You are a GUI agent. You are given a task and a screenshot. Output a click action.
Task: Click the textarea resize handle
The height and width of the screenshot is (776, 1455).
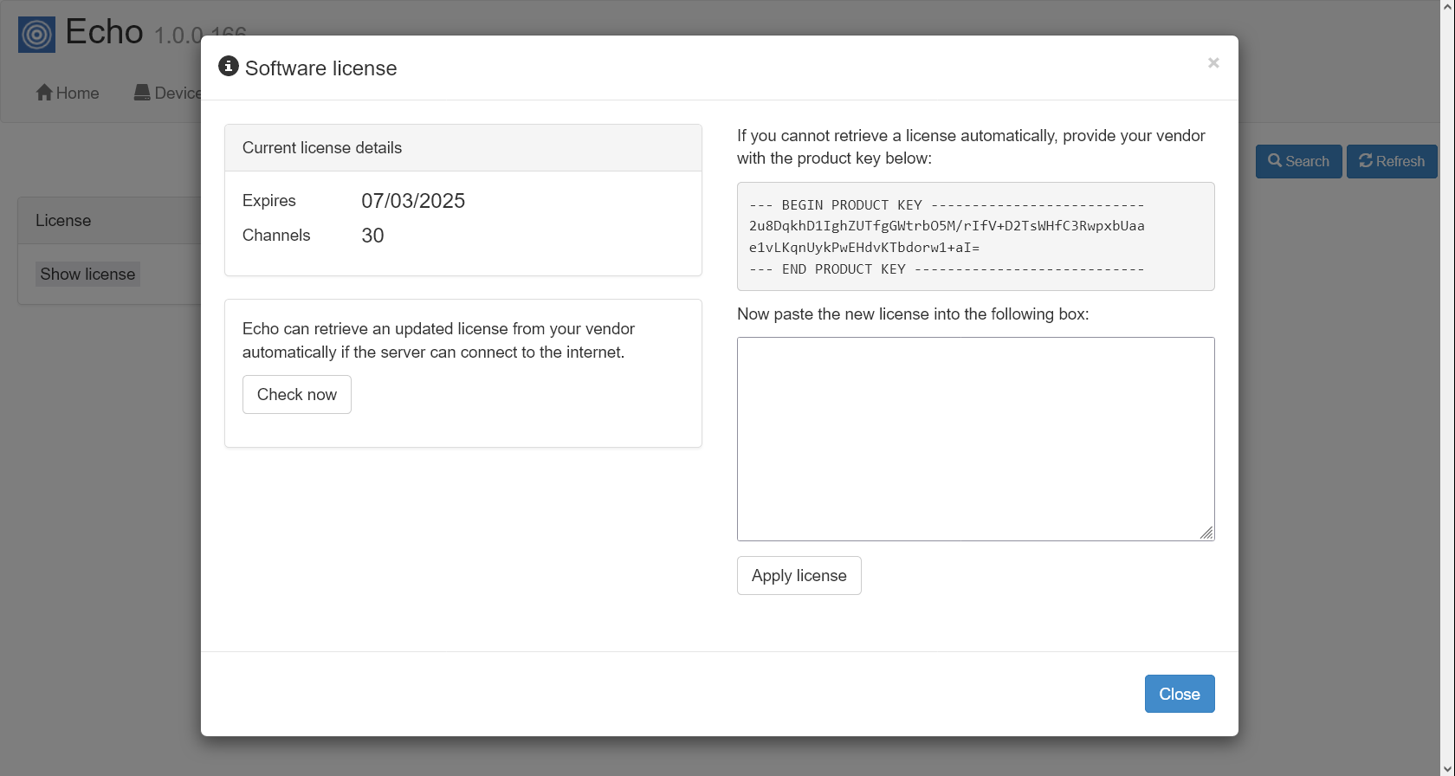[1206, 533]
